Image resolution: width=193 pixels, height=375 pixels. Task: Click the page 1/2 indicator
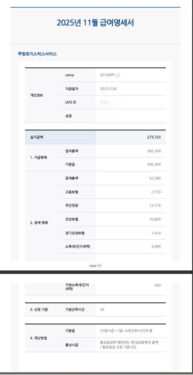click(x=95, y=266)
